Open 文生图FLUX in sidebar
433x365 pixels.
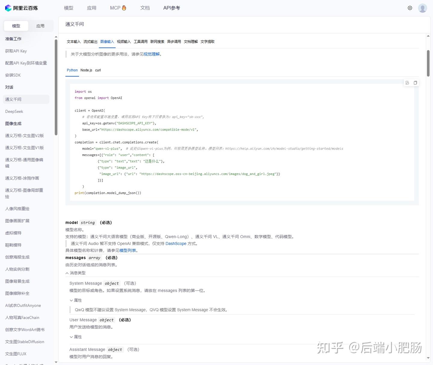tap(16, 354)
